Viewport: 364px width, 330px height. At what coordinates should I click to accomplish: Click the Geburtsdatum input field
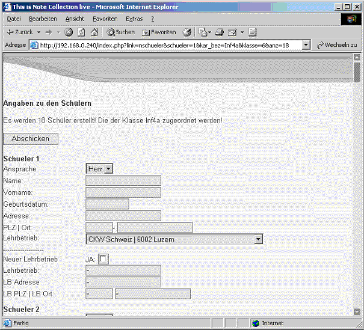pos(107,204)
